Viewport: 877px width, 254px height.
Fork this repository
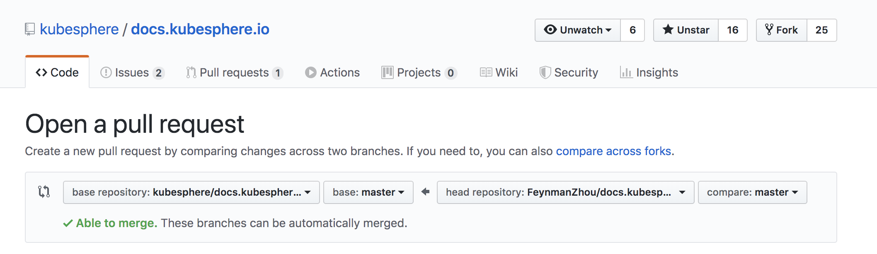782,30
